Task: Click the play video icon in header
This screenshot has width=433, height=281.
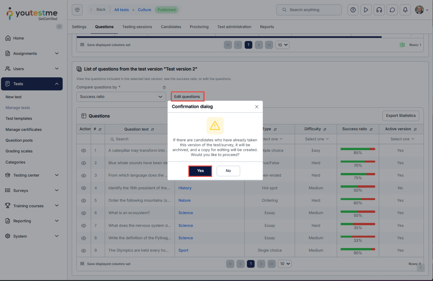Action: [366, 10]
